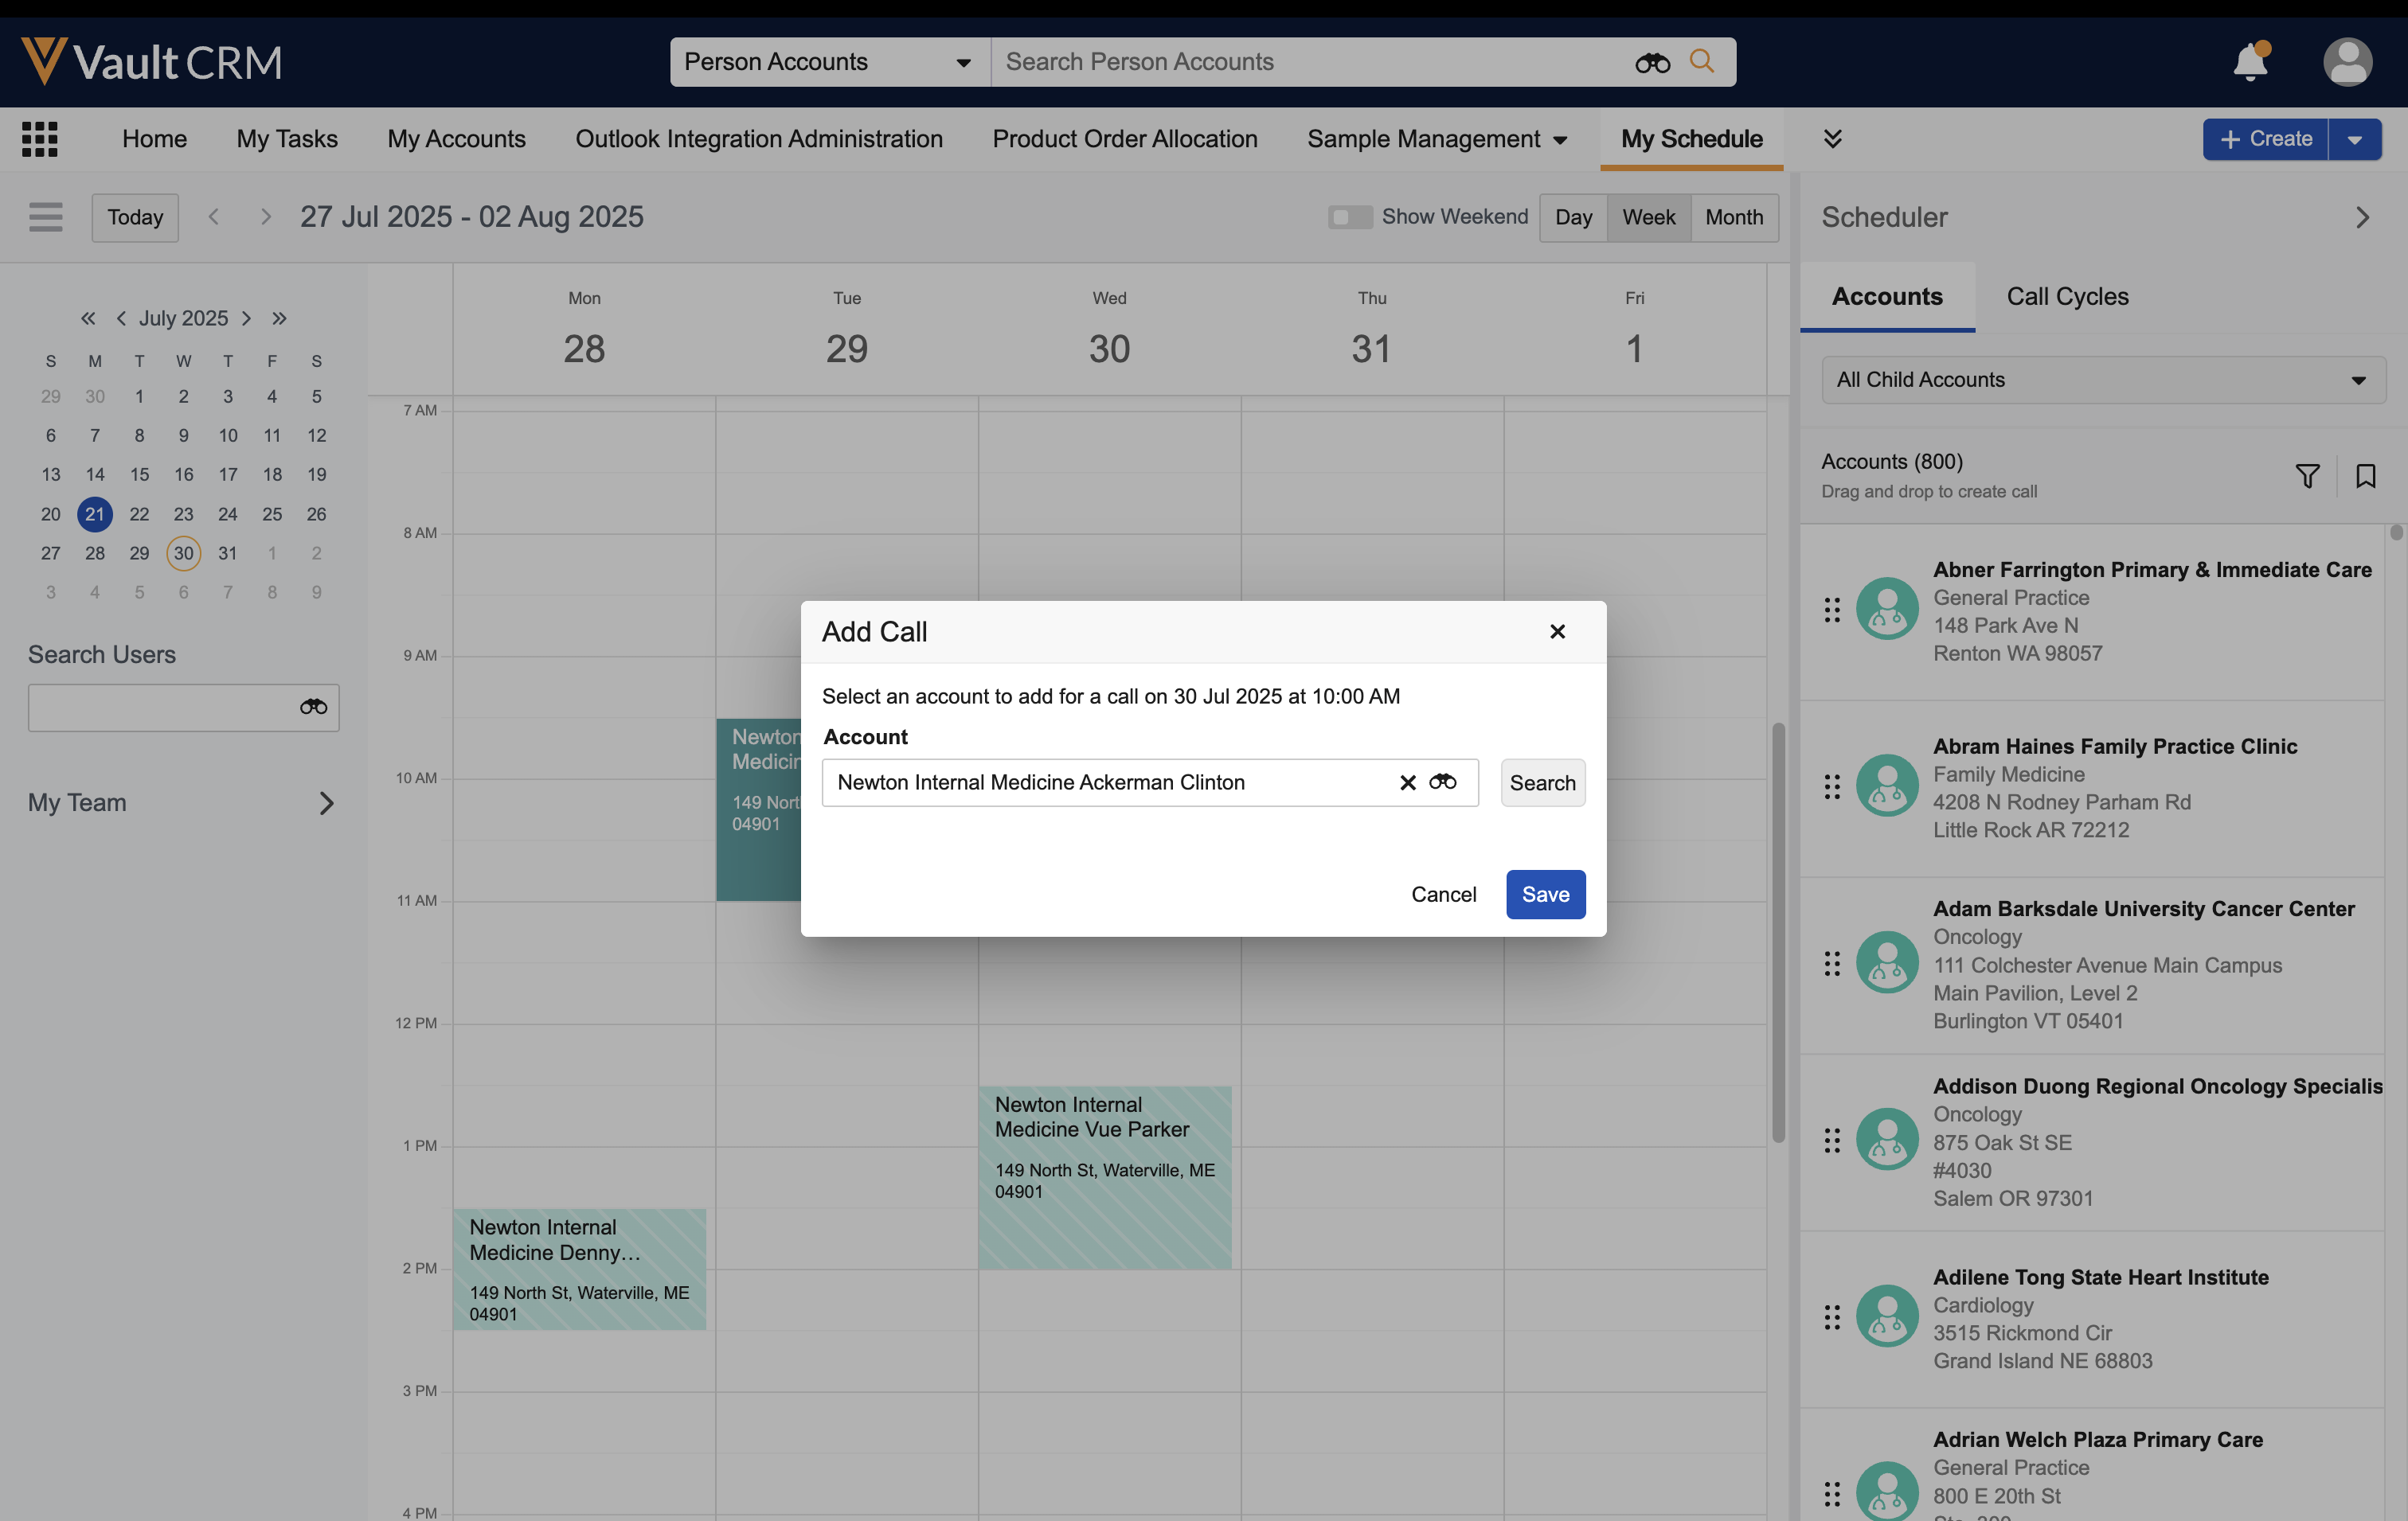Click the hamburger menu icon beside Today
Viewport: 2408px width, 1521px height.
[x=45, y=216]
